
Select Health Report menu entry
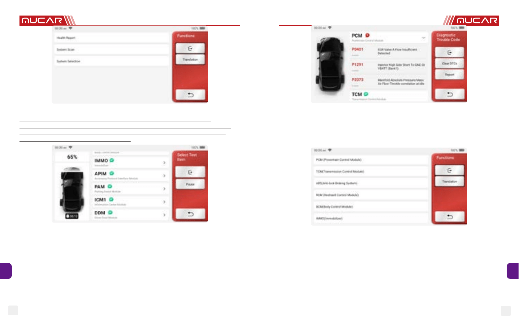click(112, 38)
